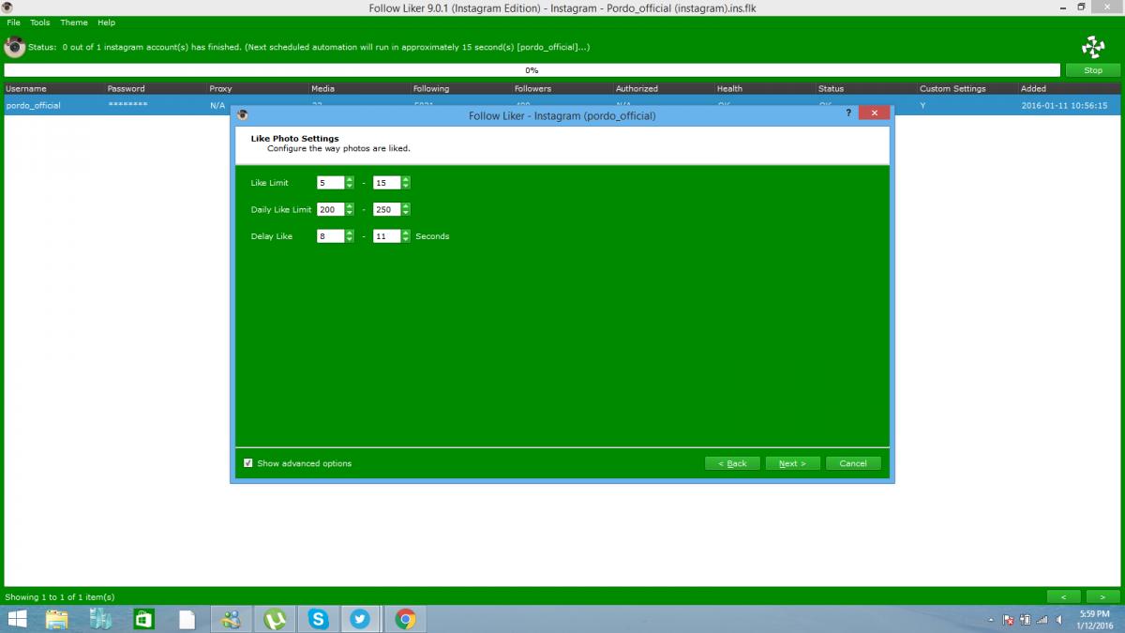The width and height of the screenshot is (1125, 633).
Task: Click the Delay Like field showing 8
Action: click(331, 236)
